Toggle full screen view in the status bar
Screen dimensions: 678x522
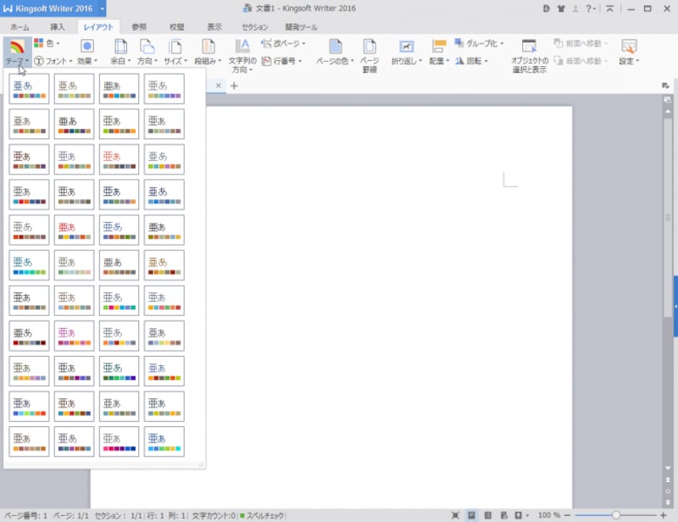tap(455, 514)
